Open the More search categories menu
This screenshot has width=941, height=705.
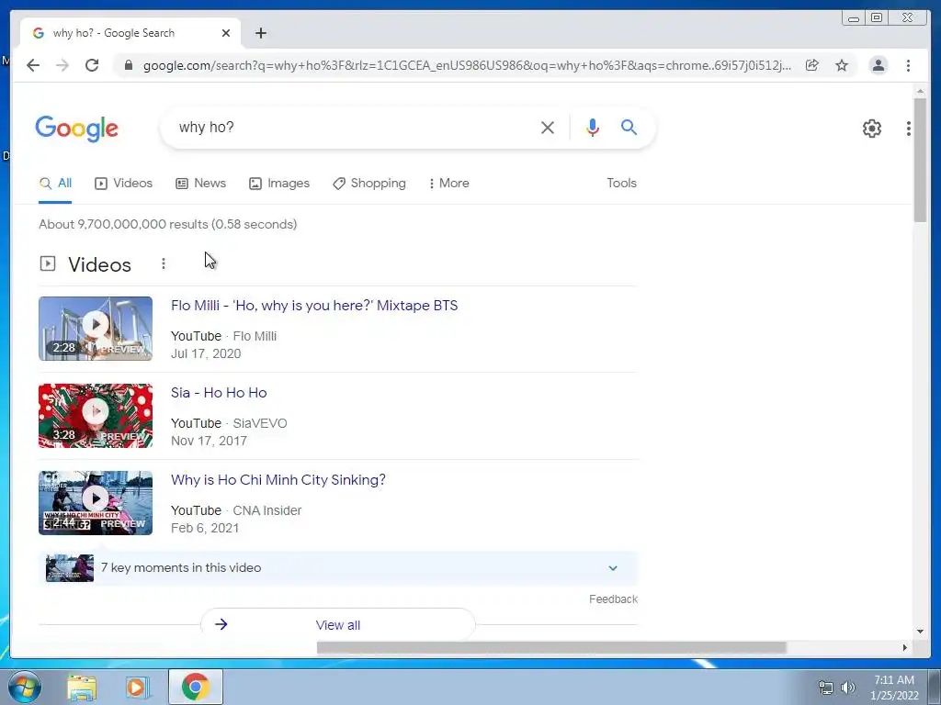(448, 184)
